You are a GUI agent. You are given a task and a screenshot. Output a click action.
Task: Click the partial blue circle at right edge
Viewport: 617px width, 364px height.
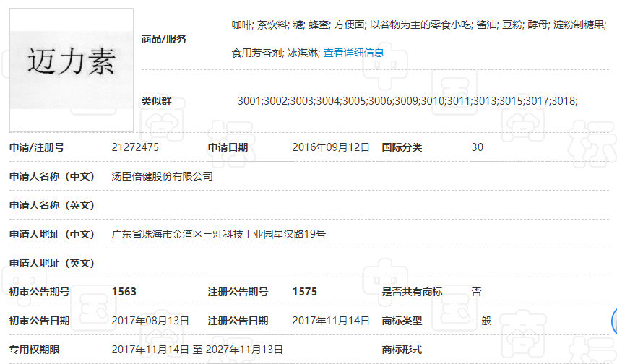[x=614, y=321]
